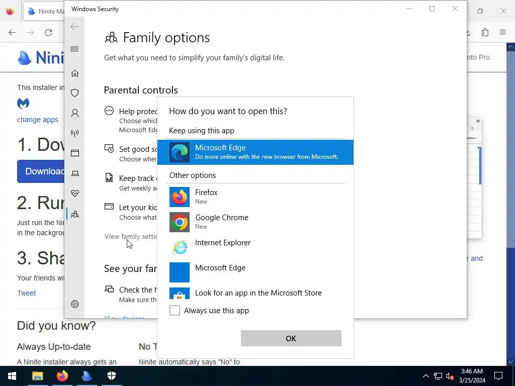Click the View family settings link
The width and height of the screenshot is (515, 386).
coord(131,236)
